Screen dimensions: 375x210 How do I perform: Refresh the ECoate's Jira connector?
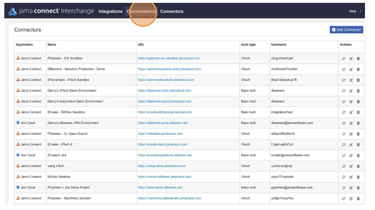(x=344, y=156)
